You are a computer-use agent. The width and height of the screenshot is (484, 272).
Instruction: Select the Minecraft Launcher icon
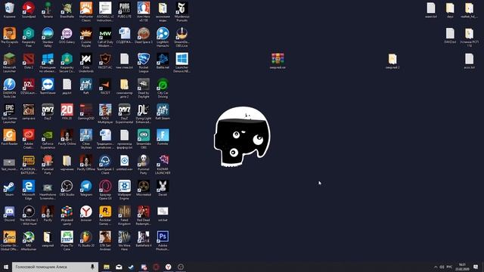pyautogui.click(x=9, y=63)
